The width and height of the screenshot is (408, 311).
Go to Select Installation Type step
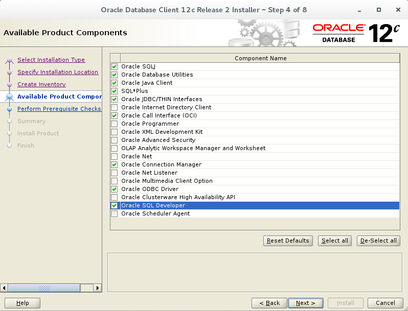(x=51, y=60)
